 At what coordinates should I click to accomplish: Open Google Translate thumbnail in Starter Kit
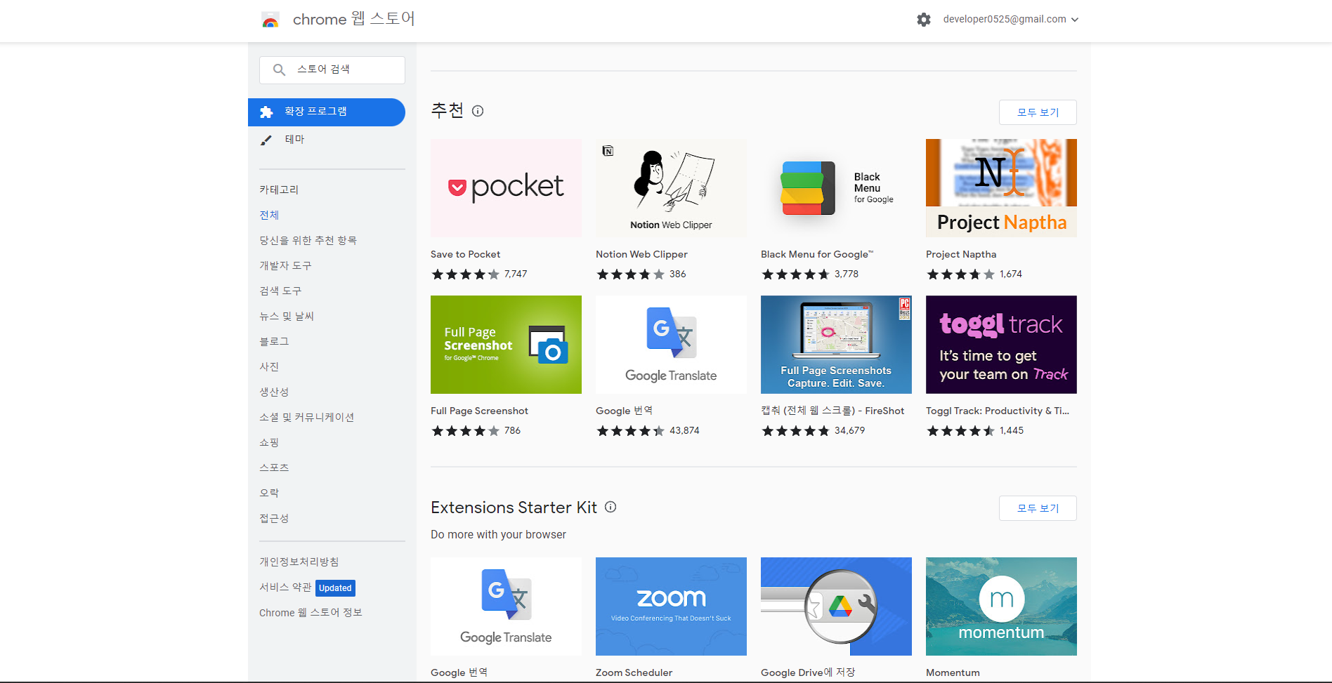[x=506, y=606]
